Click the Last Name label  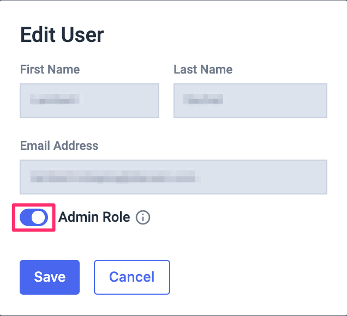click(x=203, y=69)
